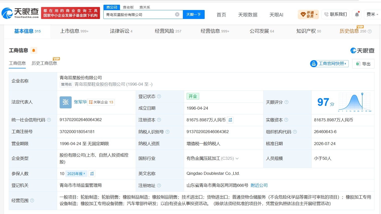Image resolution: width=381 pixels, height=214 pixels.
Task: Click registration number 370200018054181
Action: [77, 132]
